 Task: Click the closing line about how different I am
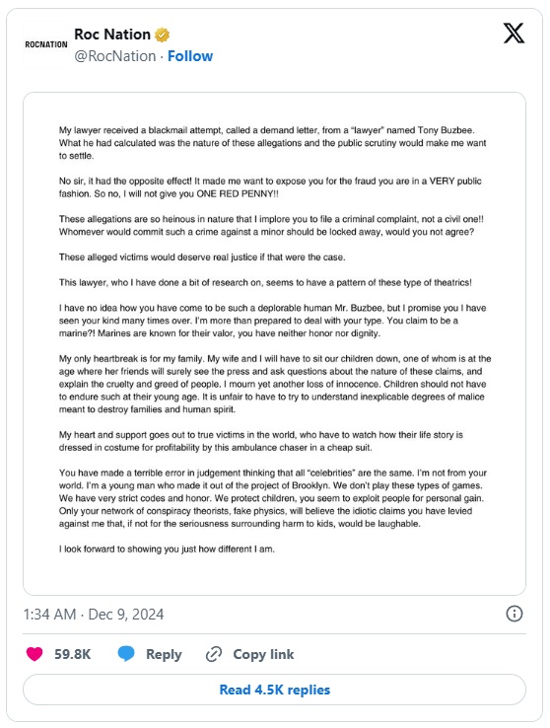coord(167,548)
